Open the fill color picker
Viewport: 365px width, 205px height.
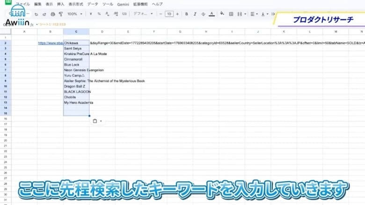click(x=222, y=14)
